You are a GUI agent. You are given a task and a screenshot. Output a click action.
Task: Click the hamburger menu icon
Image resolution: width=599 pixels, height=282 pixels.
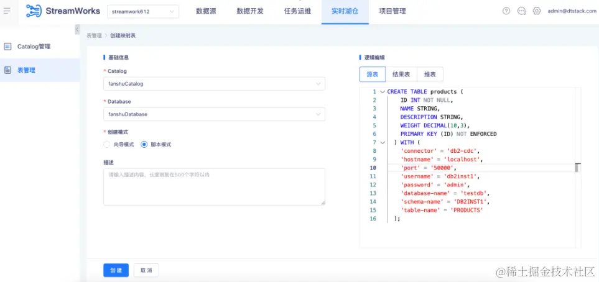[7, 11]
